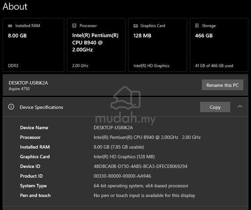The width and height of the screenshot is (251, 210).
Task: Click the Aspire 4750 model label
Action: click(x=19, y=89)
